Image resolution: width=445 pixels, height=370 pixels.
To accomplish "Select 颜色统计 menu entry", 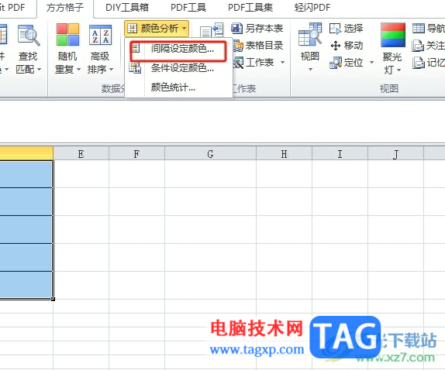I will 179,87.
